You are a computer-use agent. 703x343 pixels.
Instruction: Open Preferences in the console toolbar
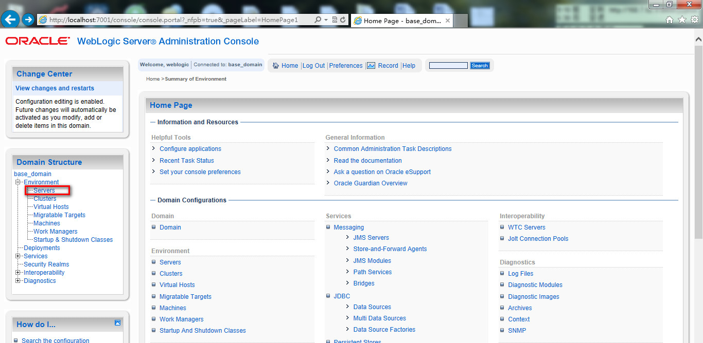click(x=346, y=66)
